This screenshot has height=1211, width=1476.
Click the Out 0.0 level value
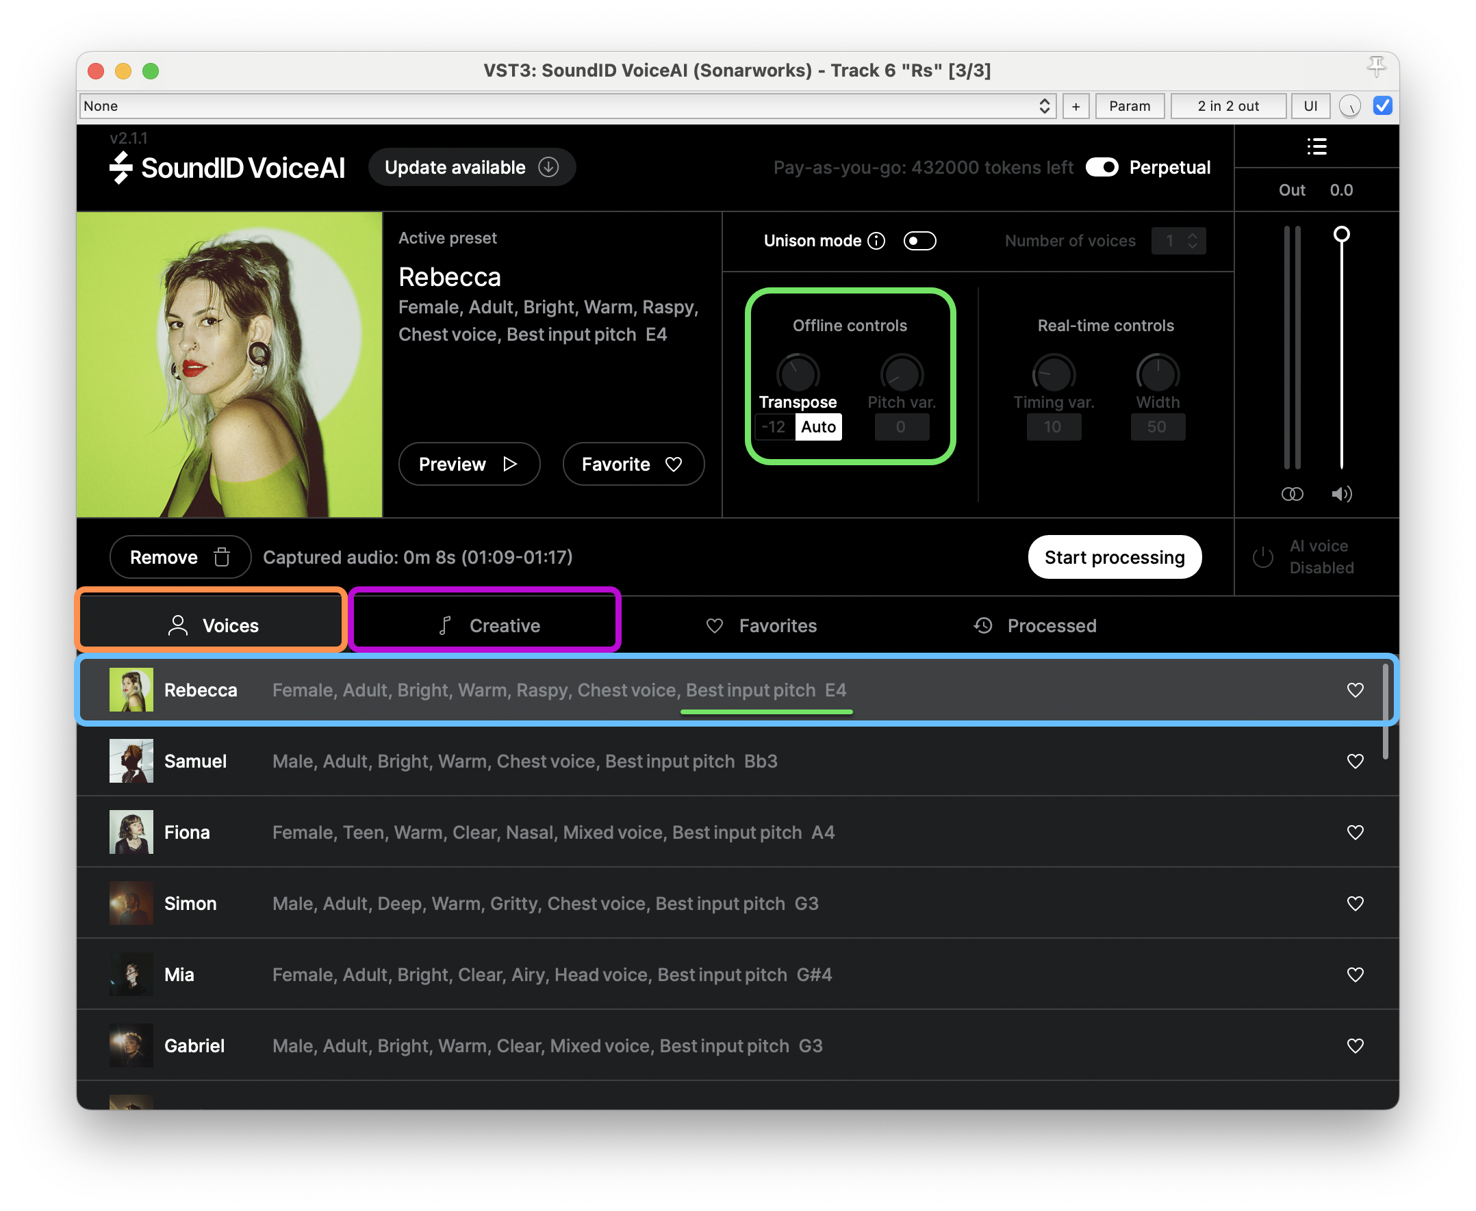pos(1340,190)
